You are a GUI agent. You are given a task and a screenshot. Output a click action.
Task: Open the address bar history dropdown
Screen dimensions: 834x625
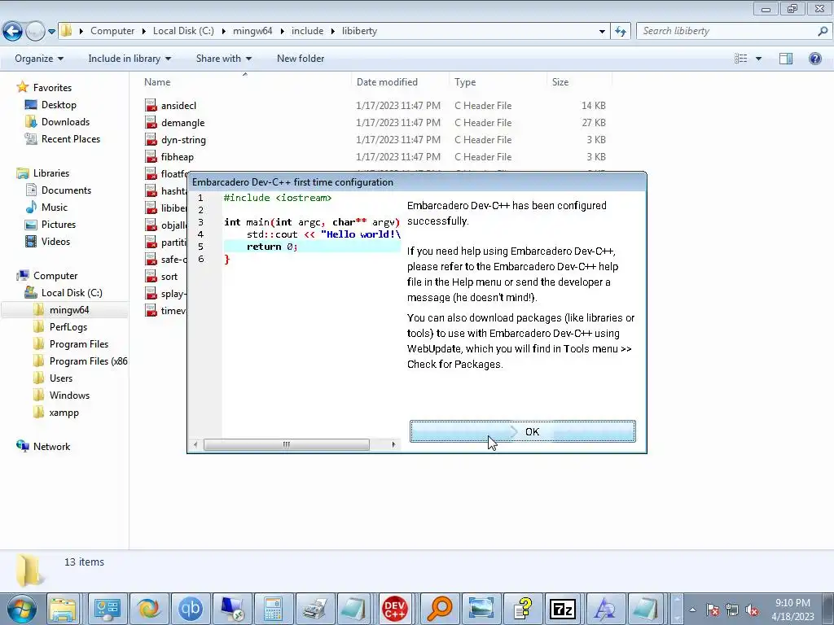click(x=602, y=32)
